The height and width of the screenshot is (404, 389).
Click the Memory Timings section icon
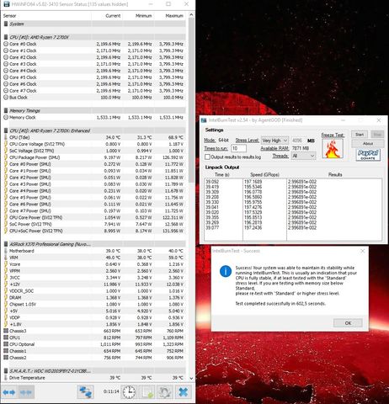pos(6,110)
